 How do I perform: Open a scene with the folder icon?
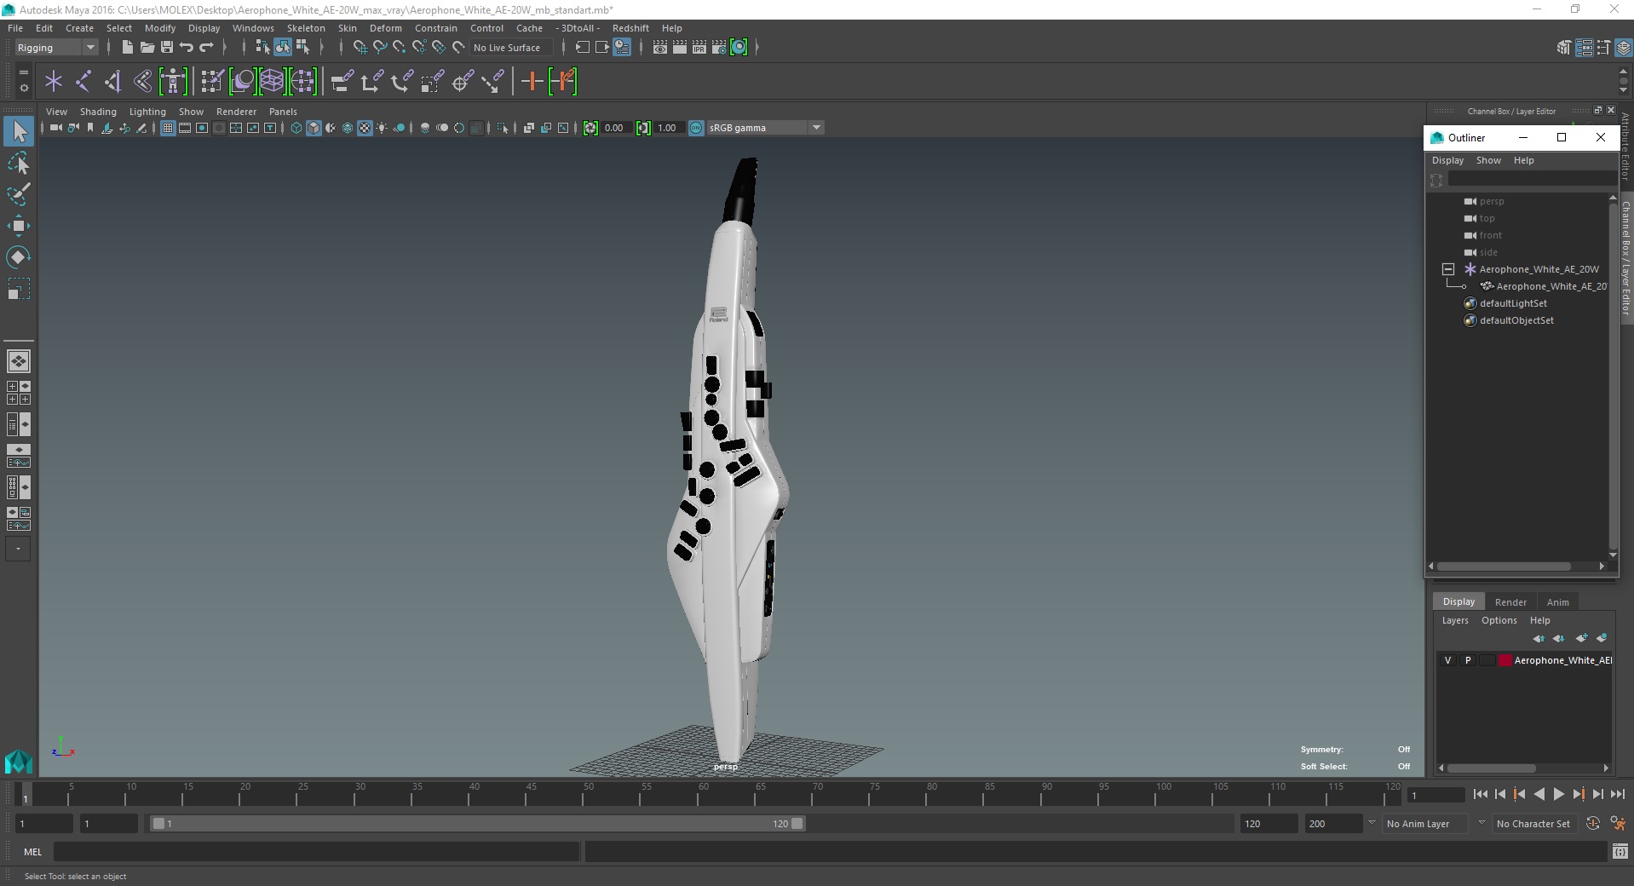click(x=147, y=48)
